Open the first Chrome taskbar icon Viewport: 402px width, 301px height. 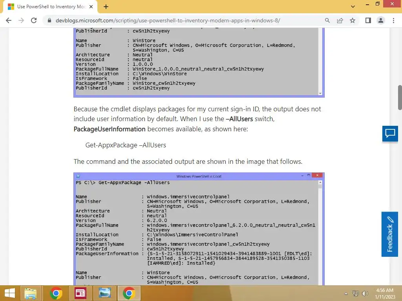(x=56, y=293)
